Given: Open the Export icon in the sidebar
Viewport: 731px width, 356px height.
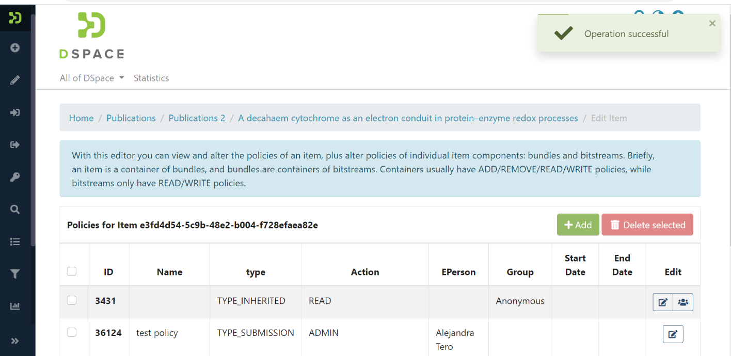Looking at the screenshot, I should click(x=15, y=145).
